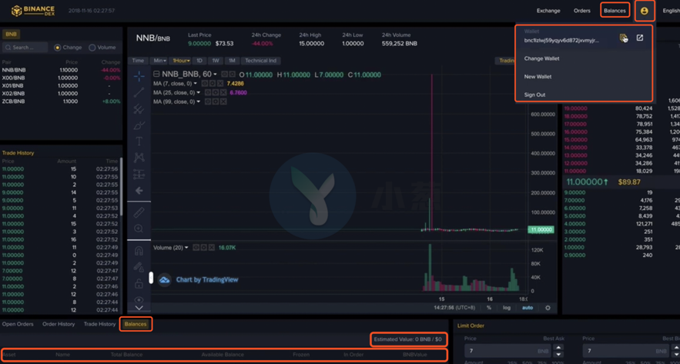680x364 pixels.
Task: Open the Technical Ind button
Action: tap(260, 61)
